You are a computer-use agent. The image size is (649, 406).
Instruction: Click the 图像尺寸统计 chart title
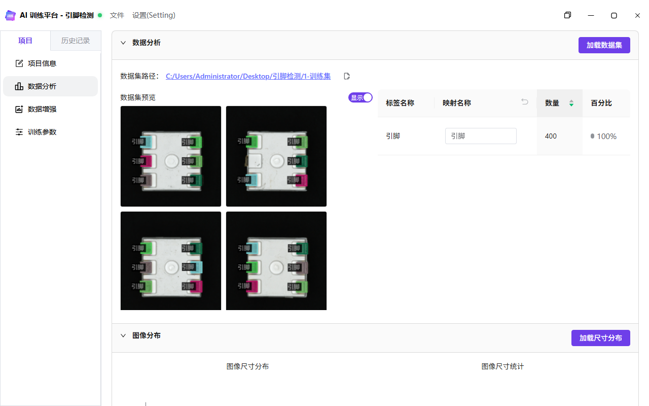[502, 366]
